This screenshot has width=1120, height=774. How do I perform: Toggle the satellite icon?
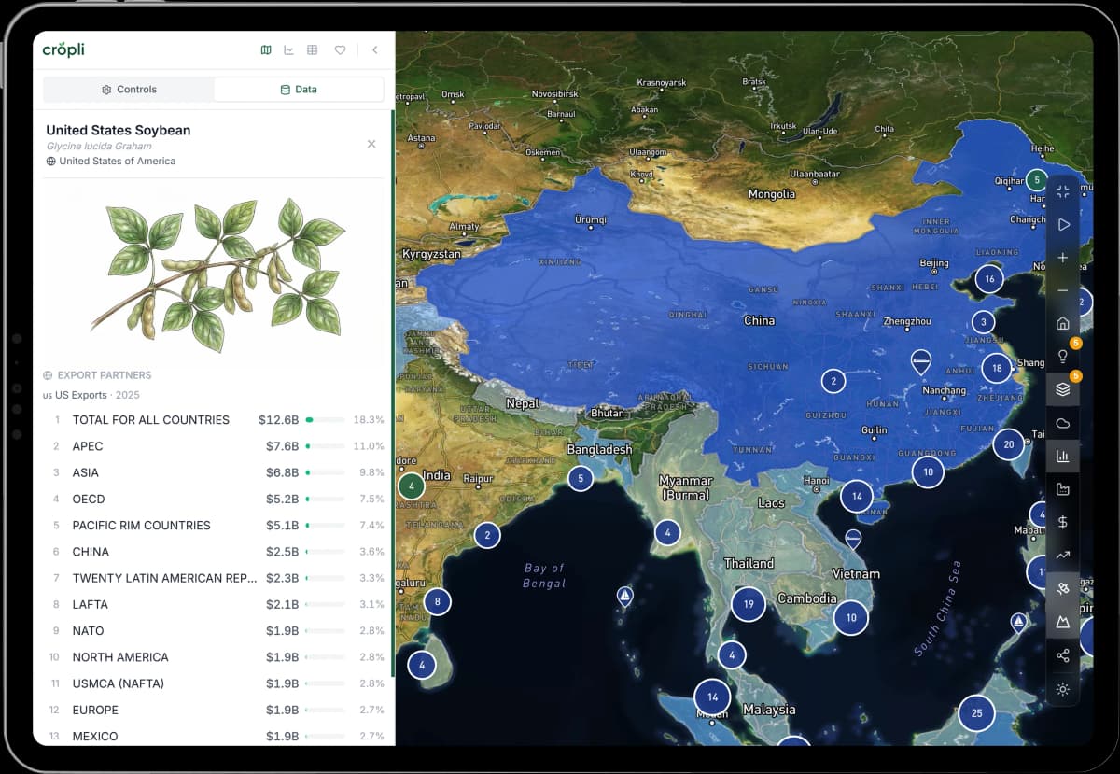(x=1063, y=588)
